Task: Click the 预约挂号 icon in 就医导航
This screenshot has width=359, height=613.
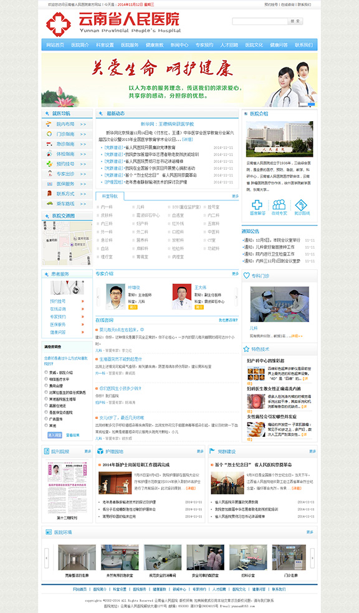Action: coord(49,164)
